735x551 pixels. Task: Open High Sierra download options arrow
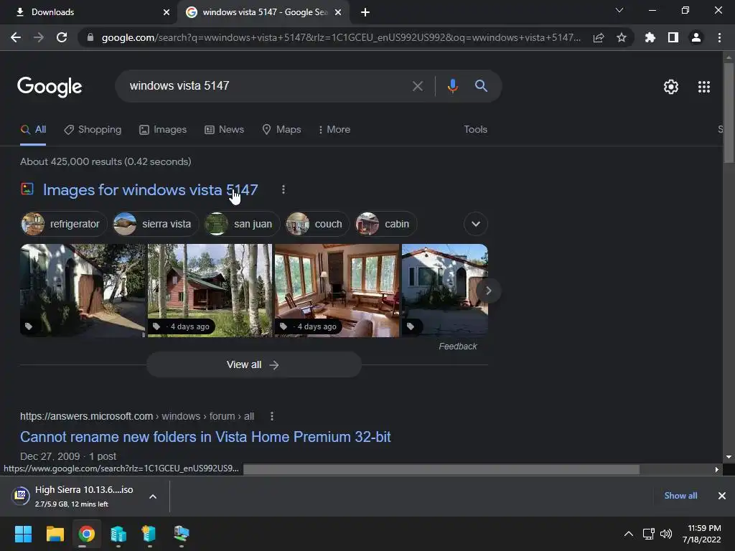(x=153, y=496)
